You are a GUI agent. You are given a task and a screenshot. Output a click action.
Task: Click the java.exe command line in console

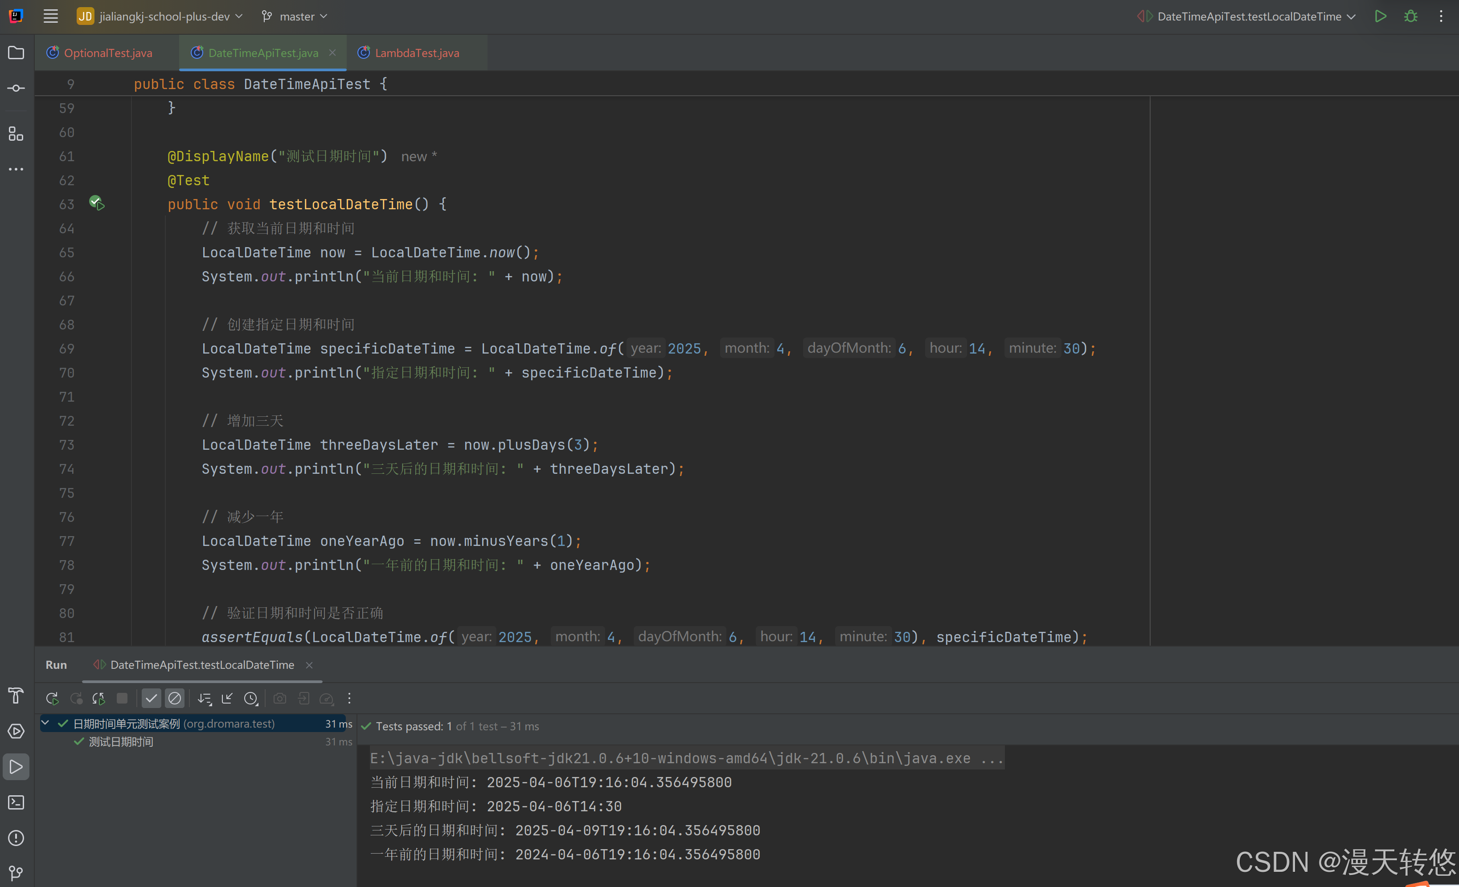687,758
